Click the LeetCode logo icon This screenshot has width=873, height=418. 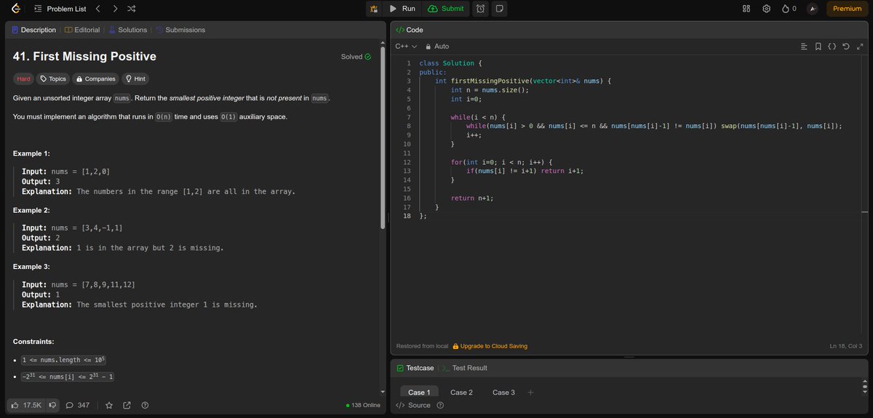point(15,9)
